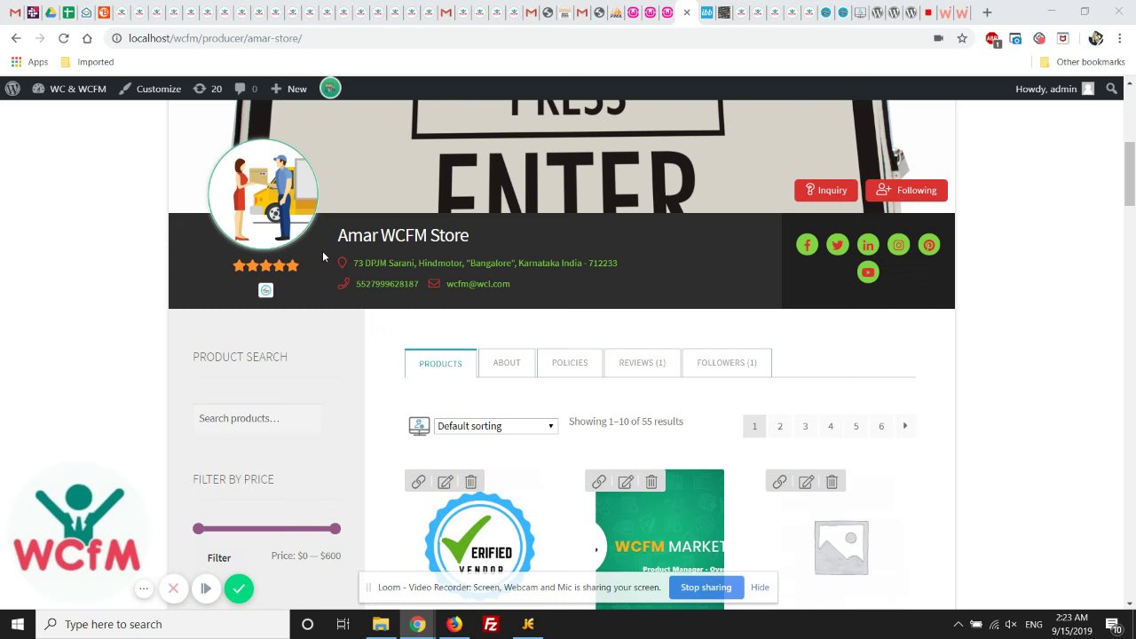Viewport: 1136px width, 639px height.
Task: Switch to the Reviews (1) tab
Action: click(x=642, y=362)
